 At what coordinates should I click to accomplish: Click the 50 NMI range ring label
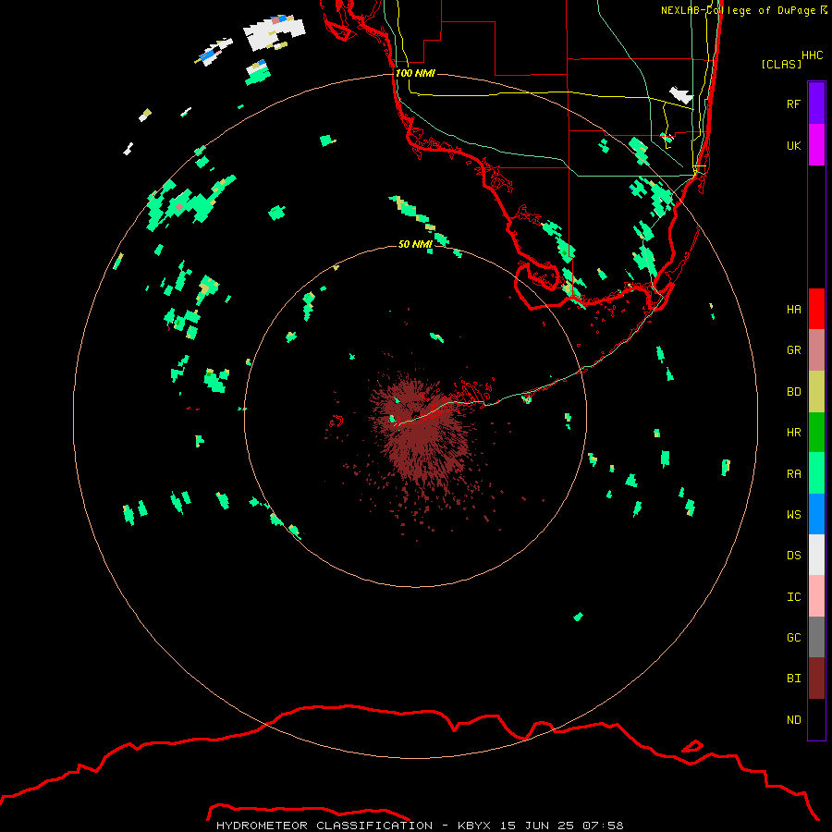click(x=415, y=244)
